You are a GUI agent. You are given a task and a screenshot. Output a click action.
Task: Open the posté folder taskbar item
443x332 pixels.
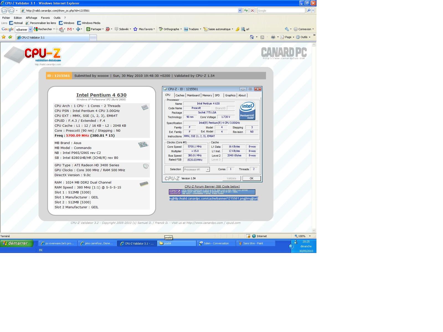click(x=177, y=243)
